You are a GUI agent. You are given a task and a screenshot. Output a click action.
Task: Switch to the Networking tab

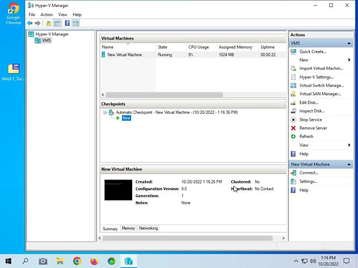(148, 228)
